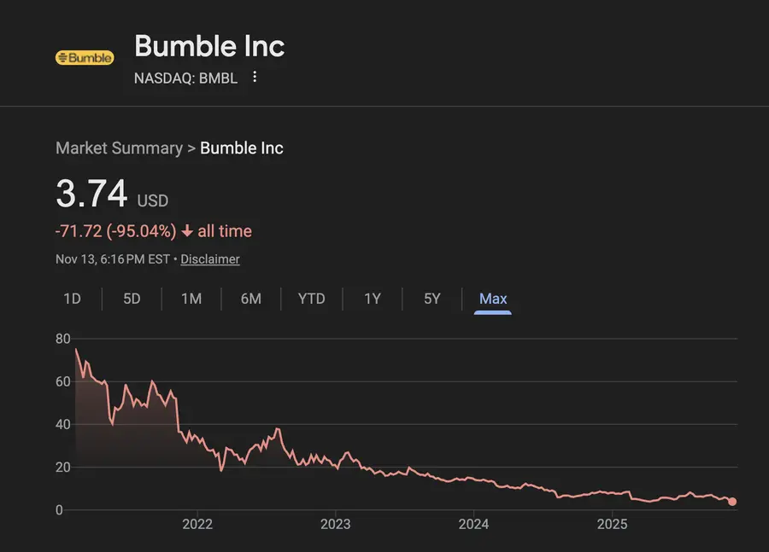769x552 pixels.
Task: Open the three-dot more options menu
Action: [x=255, y=78]
